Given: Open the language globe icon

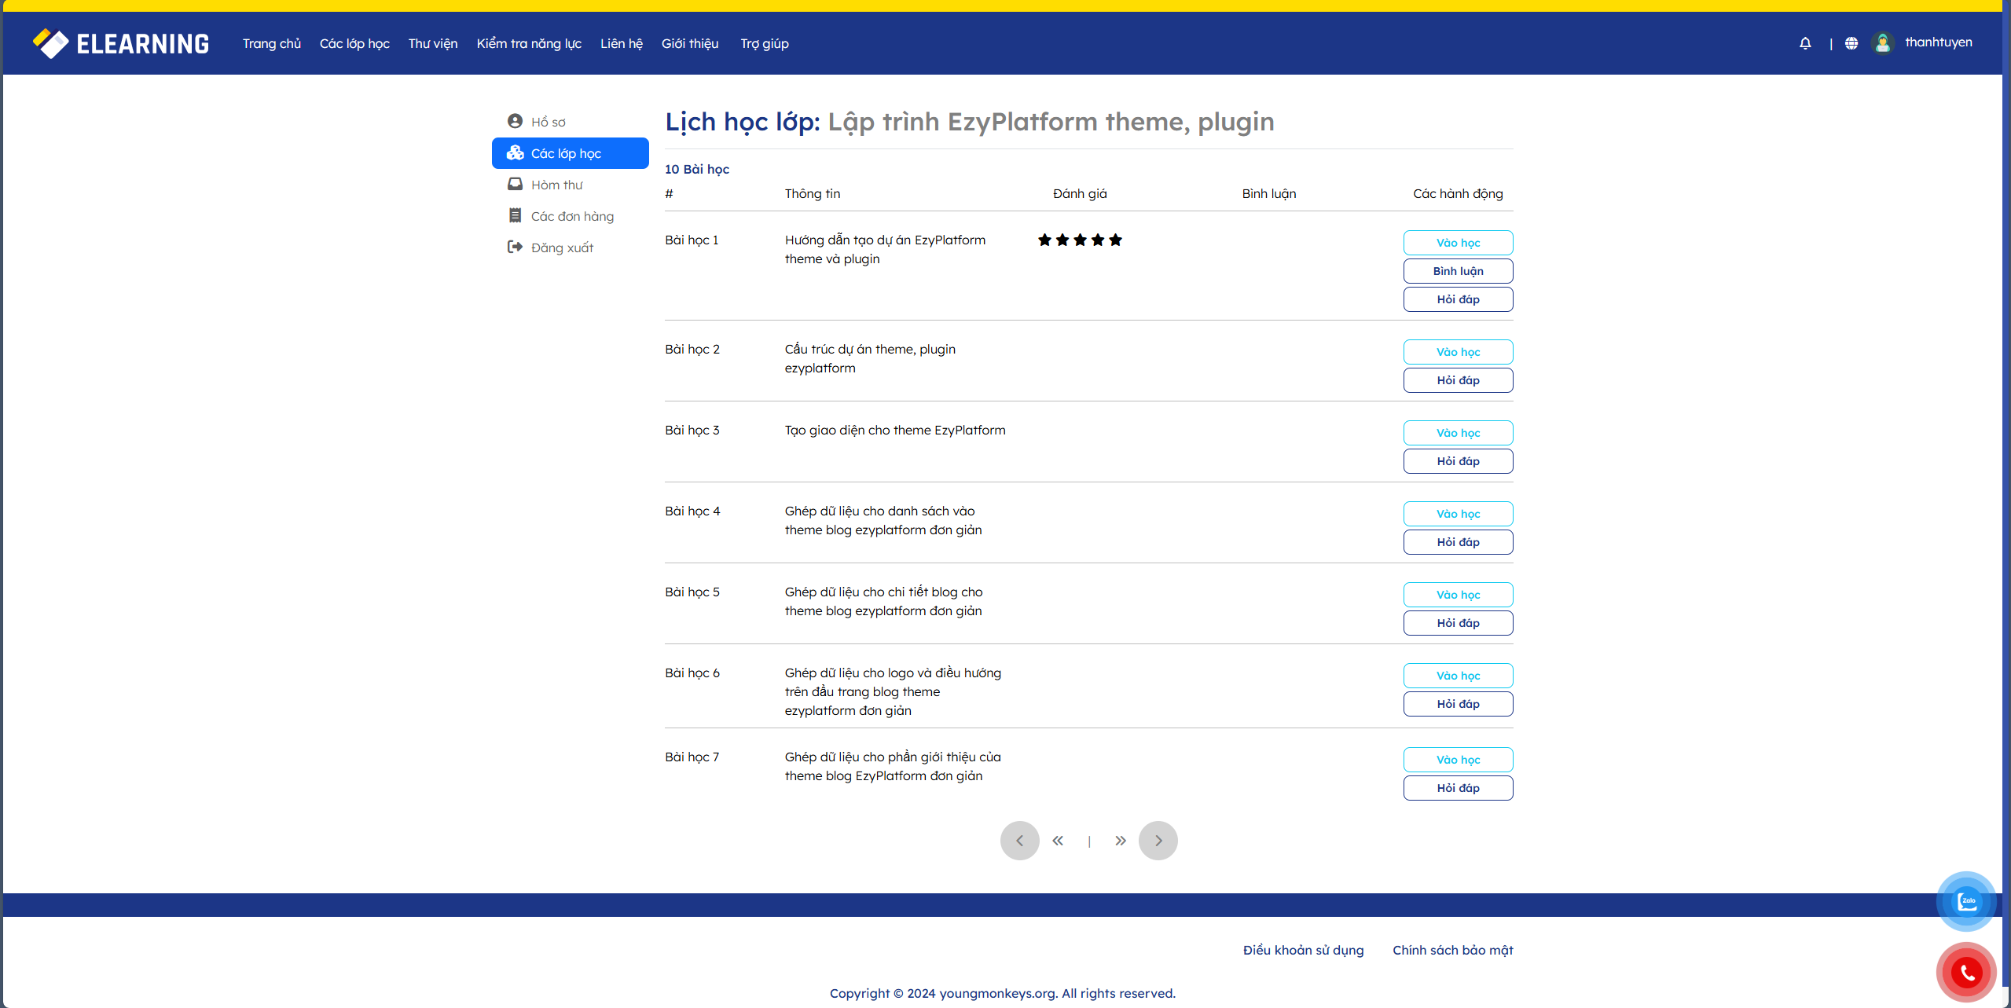Looking at the screenshot, I should click(1851, 43).
